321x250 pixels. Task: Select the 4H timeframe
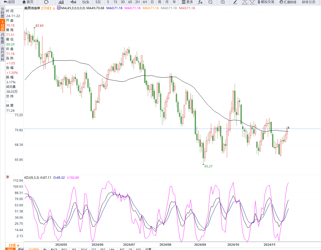pos(145,2)
